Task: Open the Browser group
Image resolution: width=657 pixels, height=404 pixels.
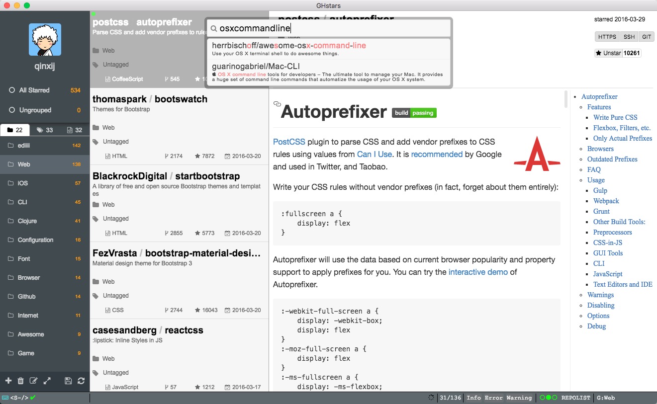Action: pos(45,278)
